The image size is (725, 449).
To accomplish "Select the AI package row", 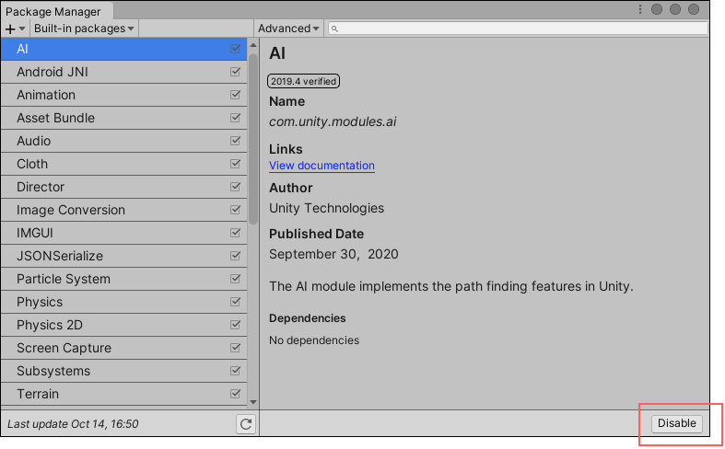I will 124,49.
